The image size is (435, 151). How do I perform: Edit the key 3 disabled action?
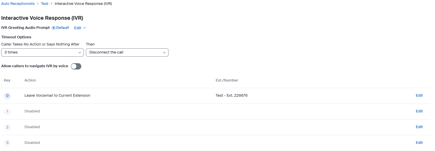point(419,143)
